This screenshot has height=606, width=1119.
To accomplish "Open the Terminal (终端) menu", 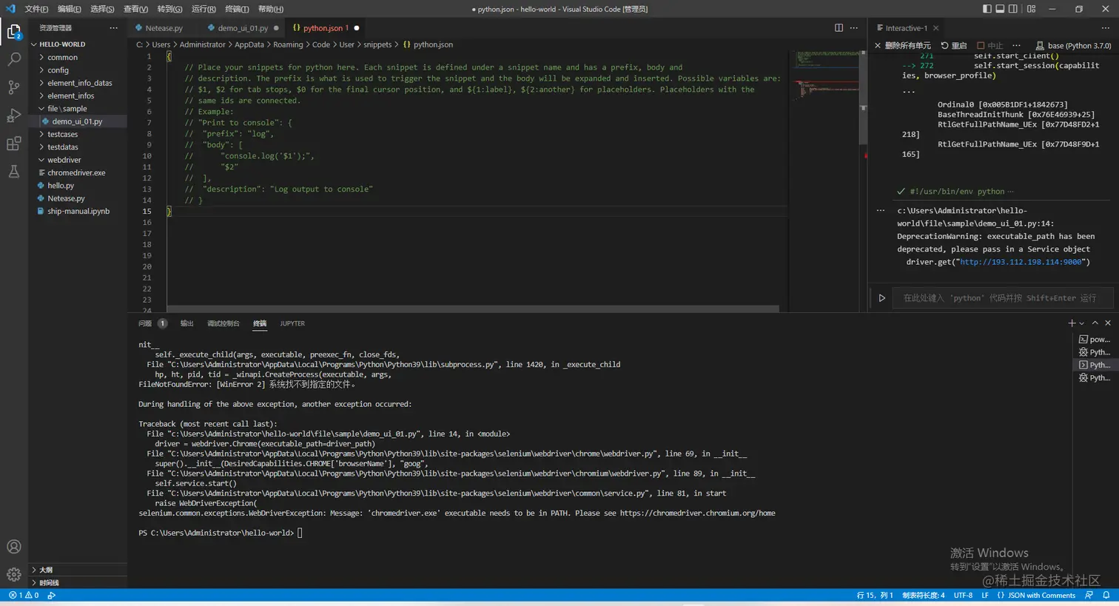I will (237, 9).
